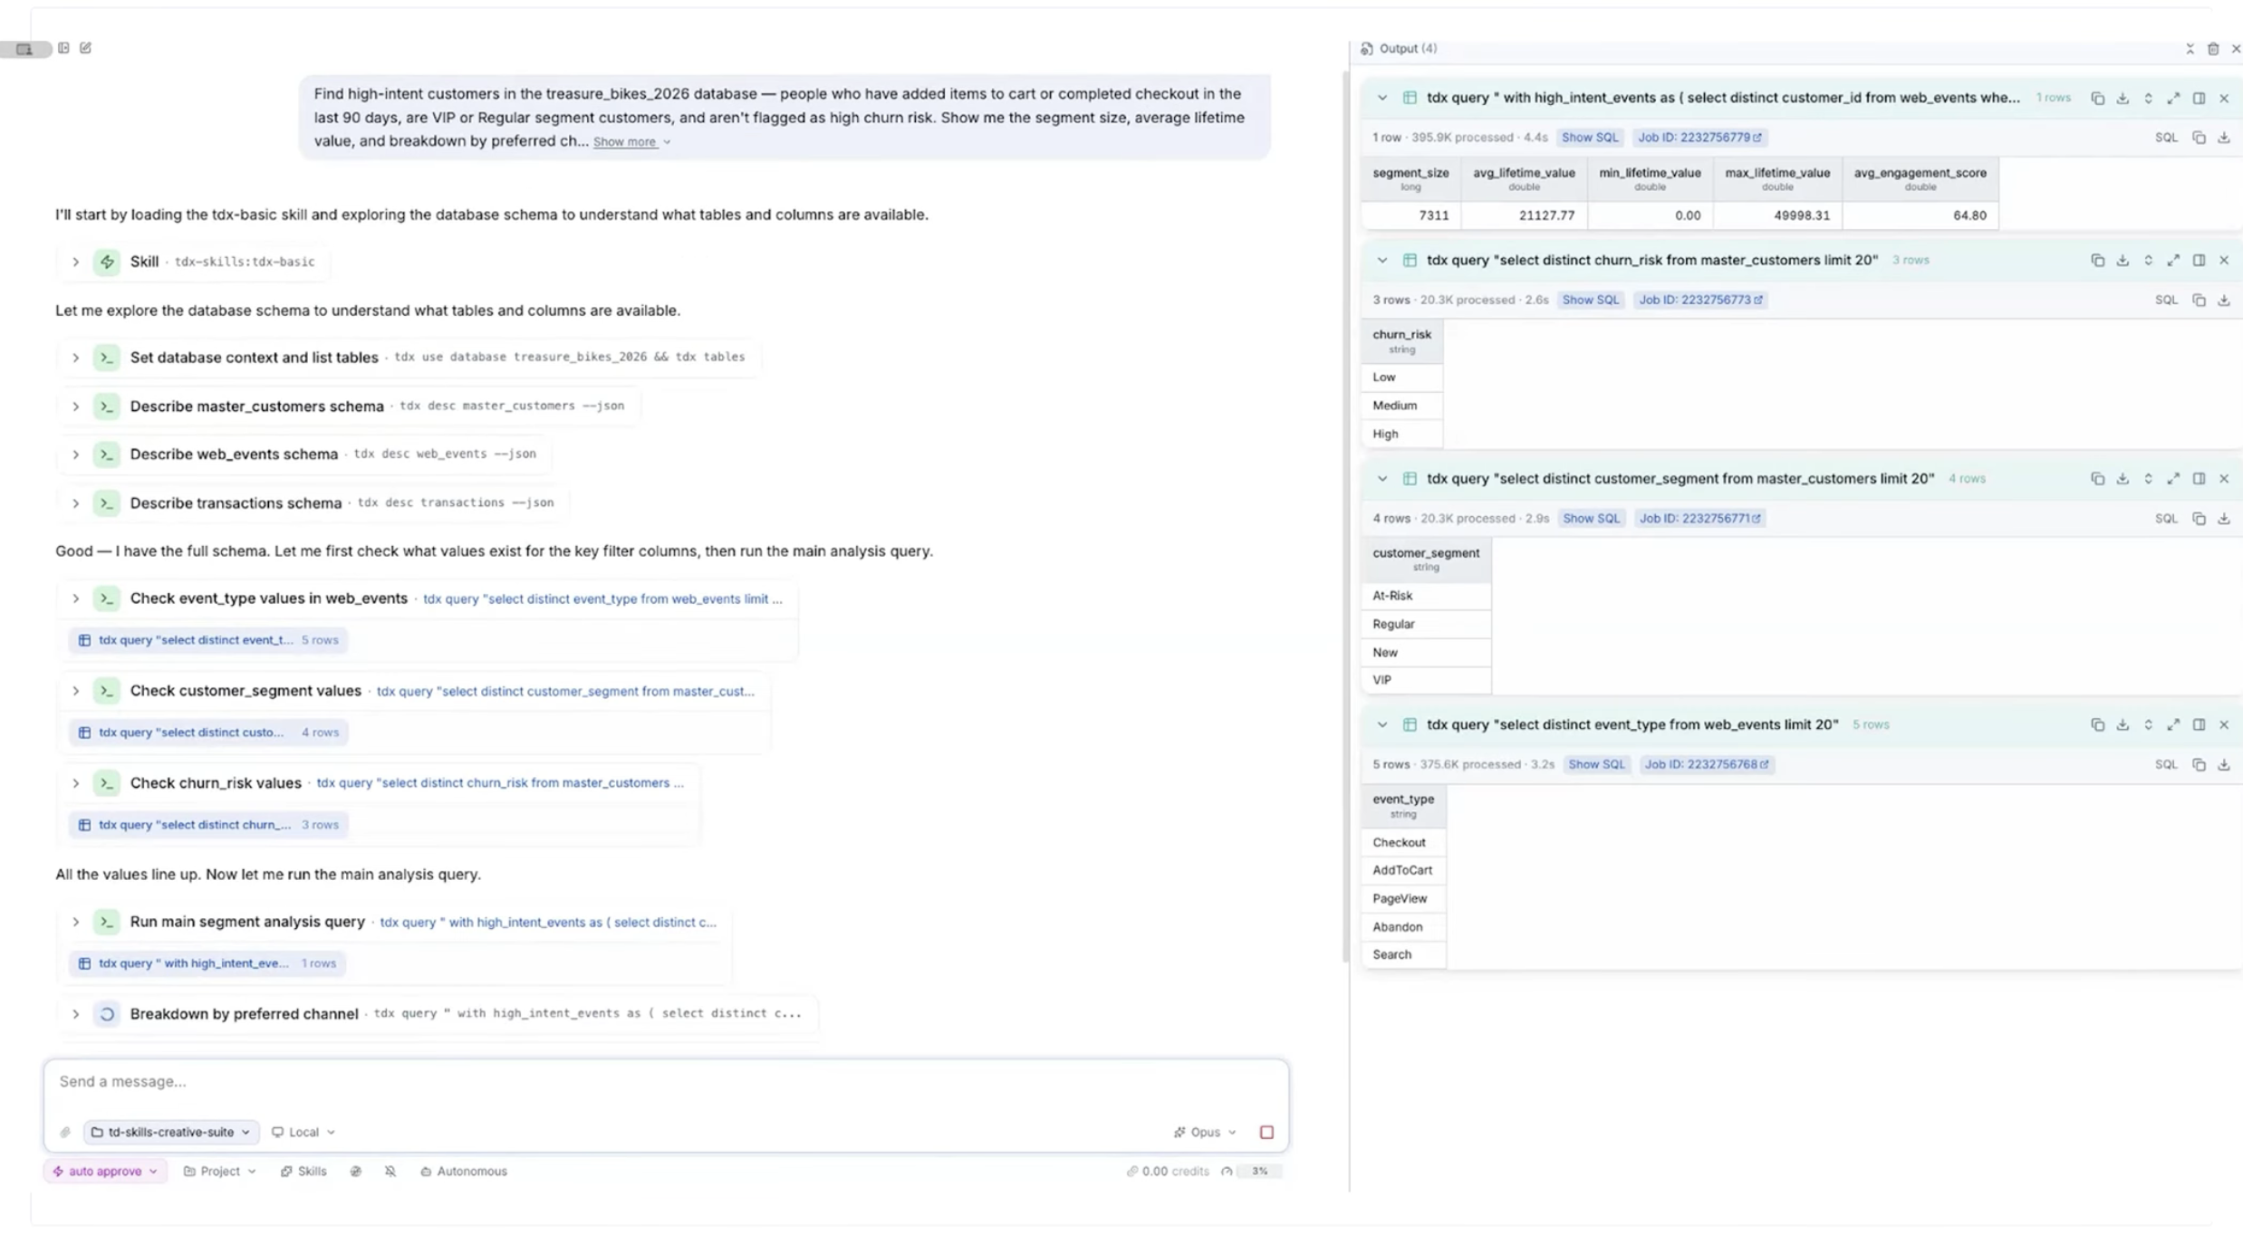
Task: Open the select distinct churn_... 3 rows chip
Action: point(208,825)
